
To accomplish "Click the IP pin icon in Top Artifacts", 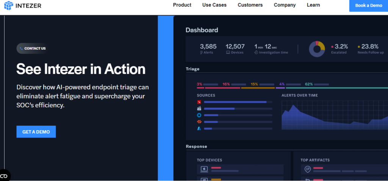I will pyautogui.click(x=308, y=169).
